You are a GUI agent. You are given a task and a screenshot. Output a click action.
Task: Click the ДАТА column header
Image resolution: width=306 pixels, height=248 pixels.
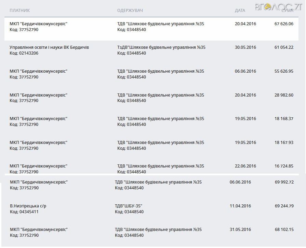[x=240, y=11]
